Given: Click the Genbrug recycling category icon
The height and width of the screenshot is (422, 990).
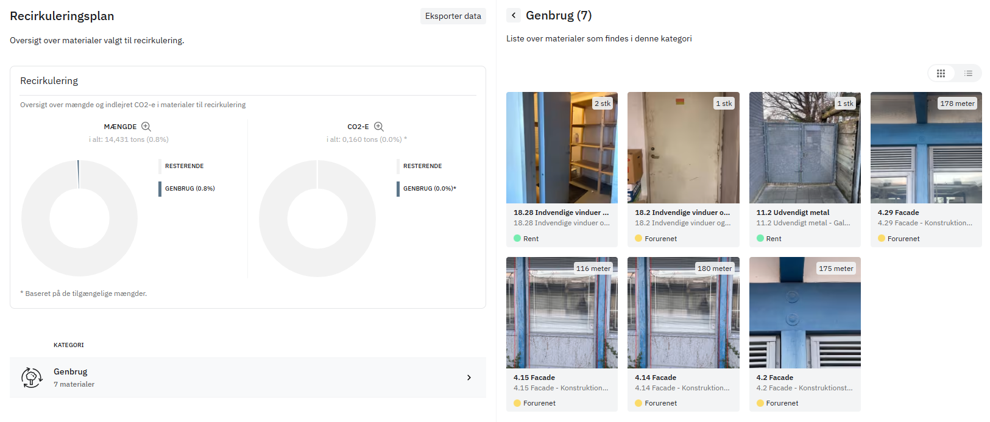Looking at the screenshot, I should pyautogui.click(x=32, y=378).
